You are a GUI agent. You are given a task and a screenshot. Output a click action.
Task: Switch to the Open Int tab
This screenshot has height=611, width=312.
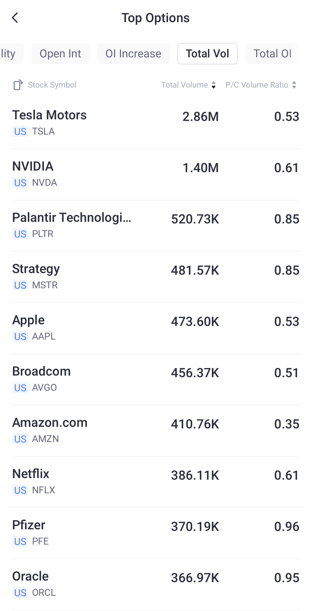coord(60,53)
